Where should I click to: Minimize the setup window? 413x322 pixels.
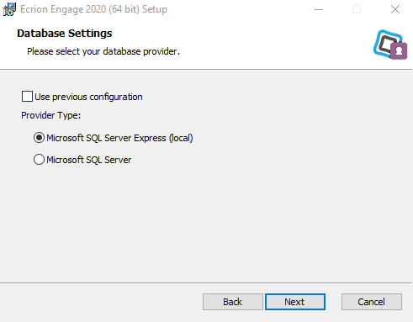319,9
